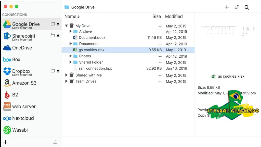Expand Shared with Me

[x=67, y=75]
